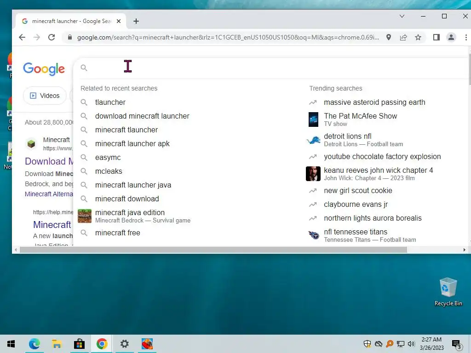Click the URL in the address bar
This screenshot has width=471, height=353.
click(x=228, y=37)
